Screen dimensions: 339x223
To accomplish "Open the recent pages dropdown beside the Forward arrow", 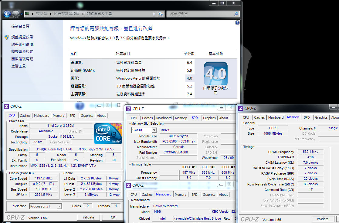I will [22, 14].
